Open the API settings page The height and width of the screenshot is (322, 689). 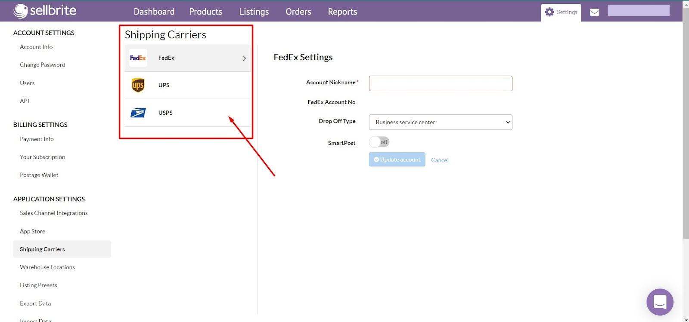point(25,101)
